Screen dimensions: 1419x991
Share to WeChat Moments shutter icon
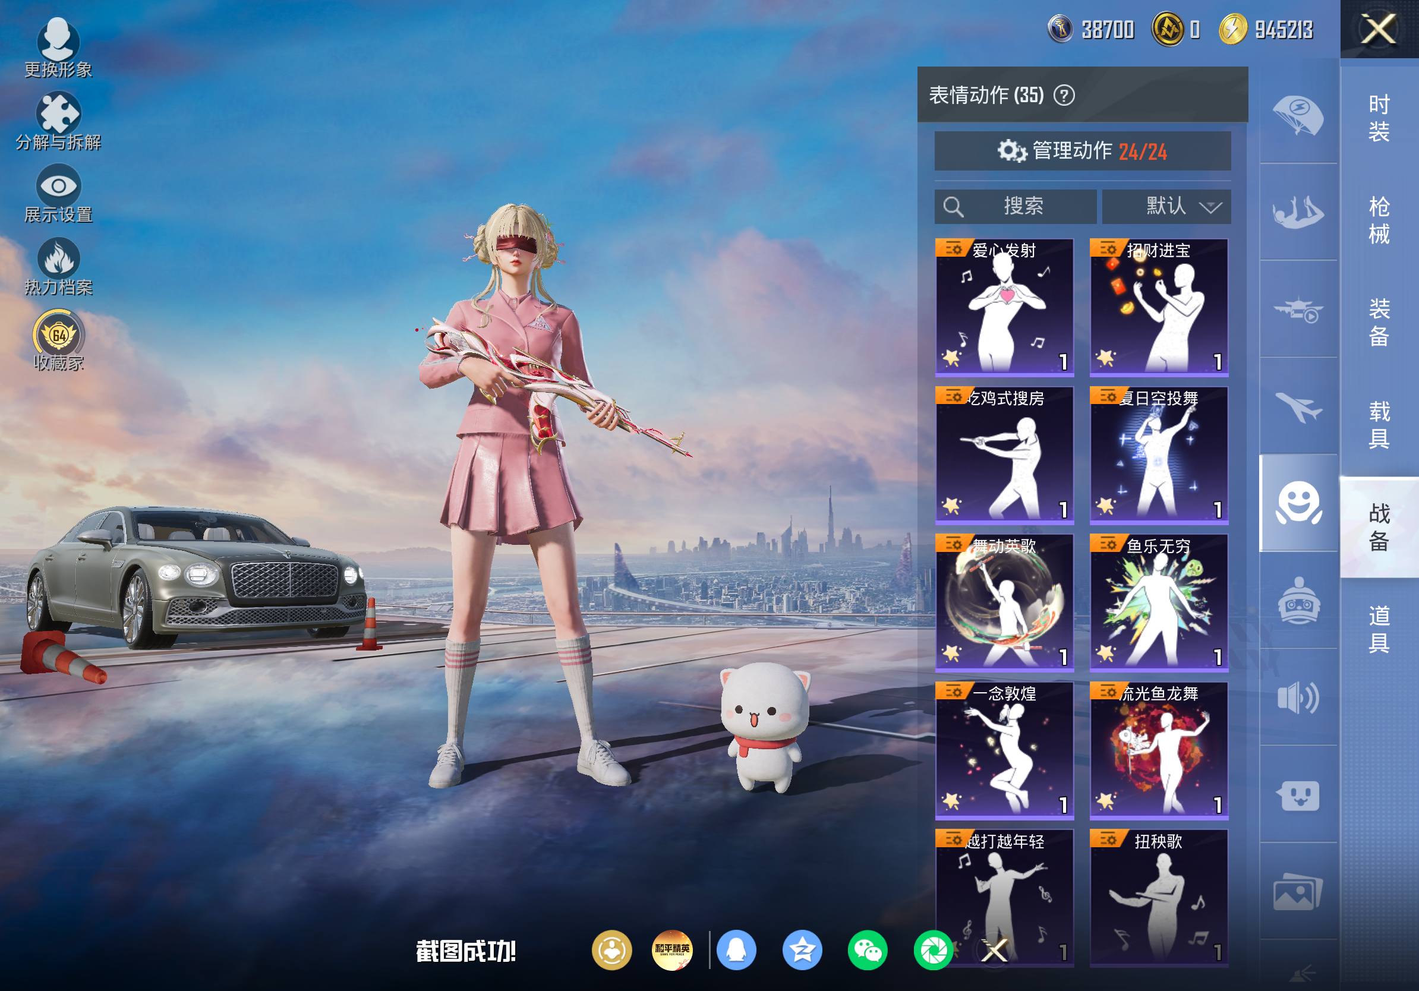click(x=934, y=950)
